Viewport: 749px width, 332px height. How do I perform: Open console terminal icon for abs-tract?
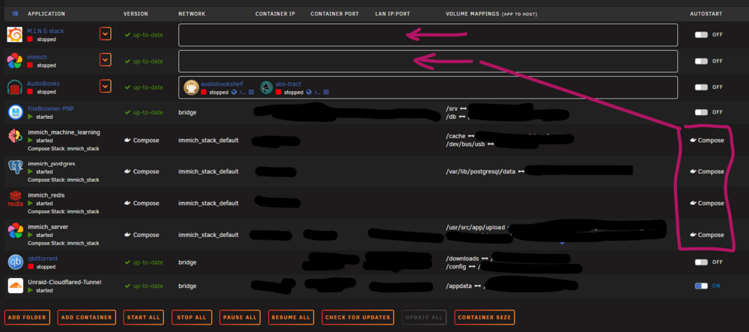tap(317, 93)
